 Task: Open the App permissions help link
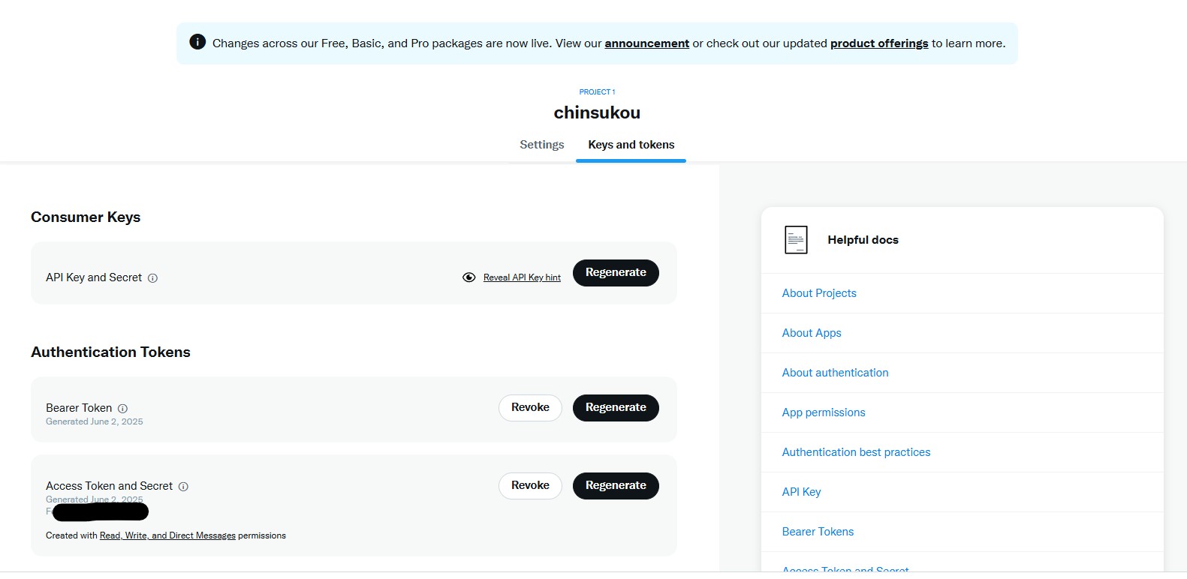pyautogui.click(x=824, y=412)
